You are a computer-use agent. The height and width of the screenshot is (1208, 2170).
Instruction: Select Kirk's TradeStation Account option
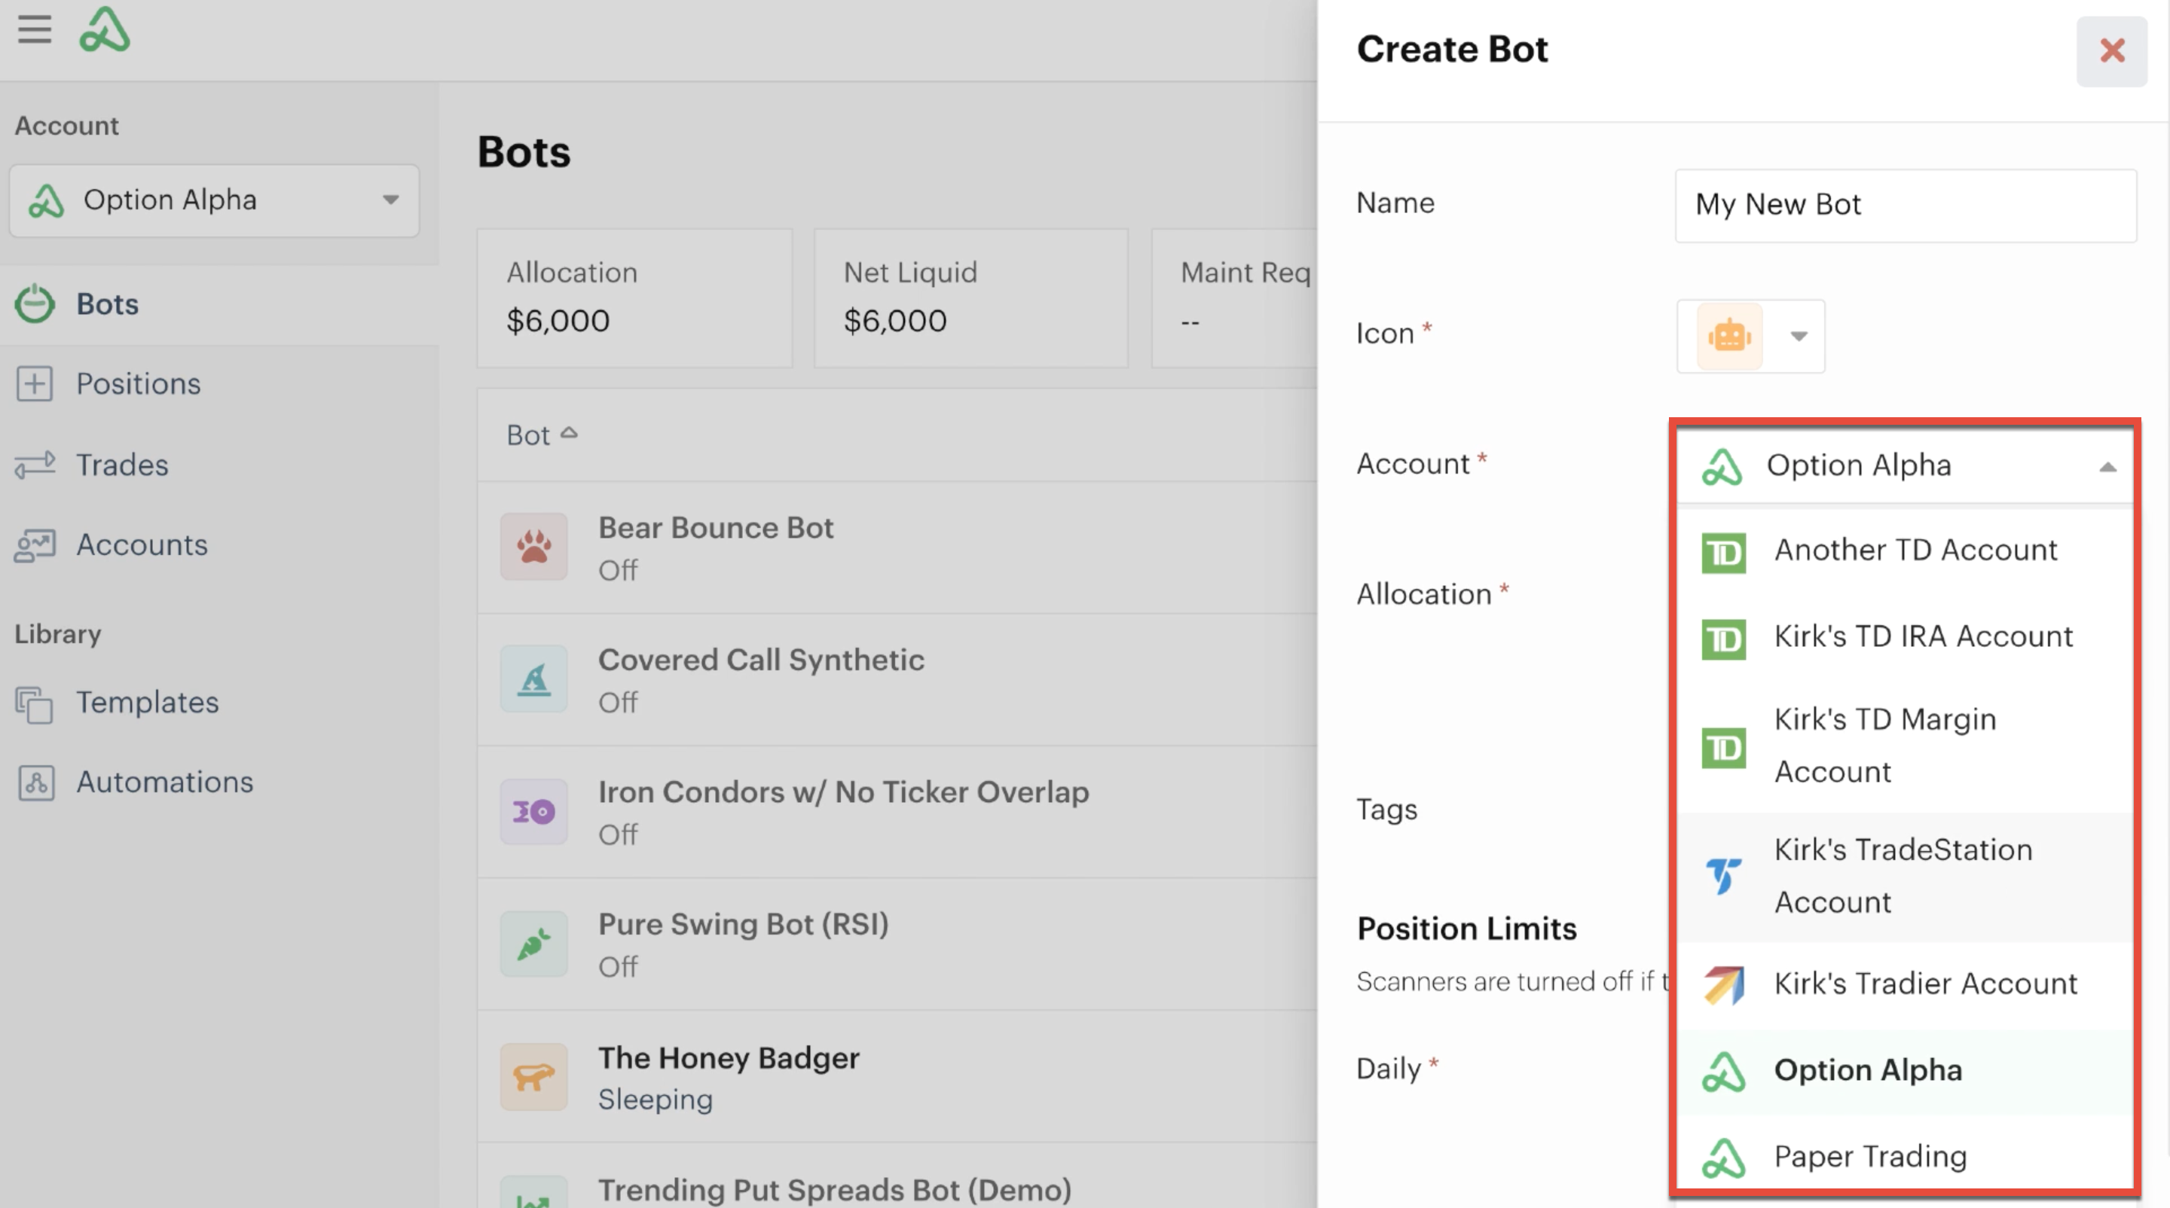click(1905, 877)
